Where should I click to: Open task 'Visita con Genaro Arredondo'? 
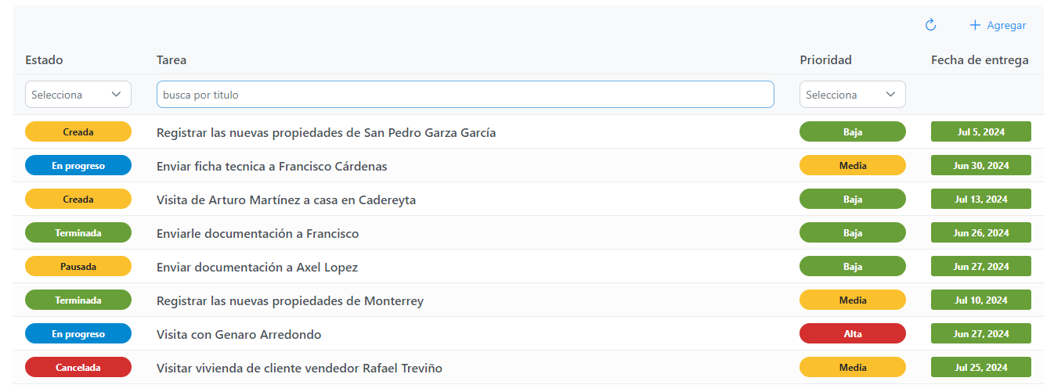[239, 335]
